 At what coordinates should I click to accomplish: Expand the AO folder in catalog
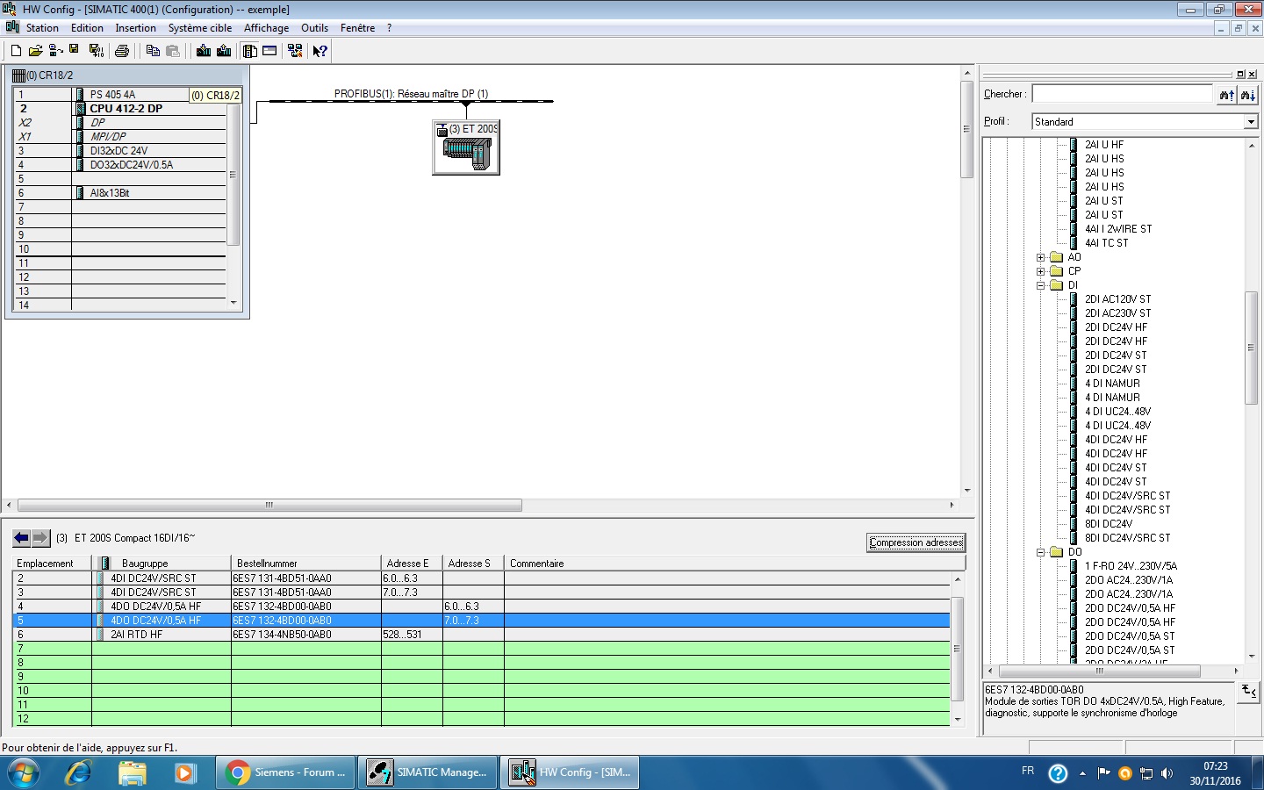point(1041,257)
